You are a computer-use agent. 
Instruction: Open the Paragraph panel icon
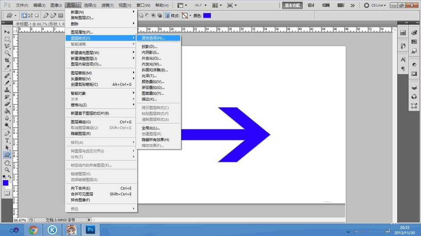click(x=403, y=68)
